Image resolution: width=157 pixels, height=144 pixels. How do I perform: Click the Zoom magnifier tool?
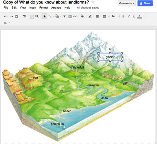pos(37,17)
